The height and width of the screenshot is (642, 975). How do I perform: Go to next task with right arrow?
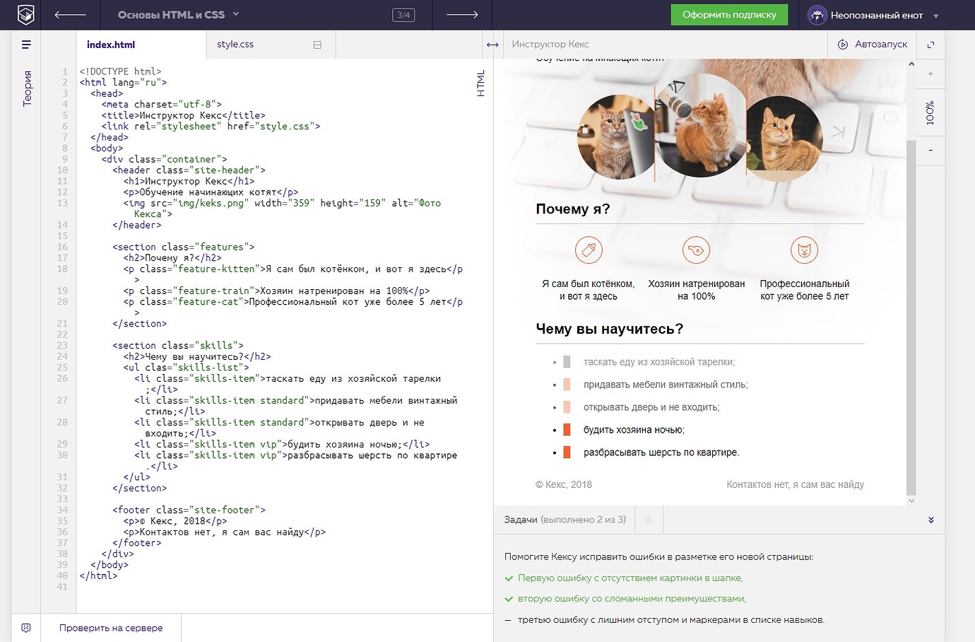pyautogui.click(x=463, y=14)
